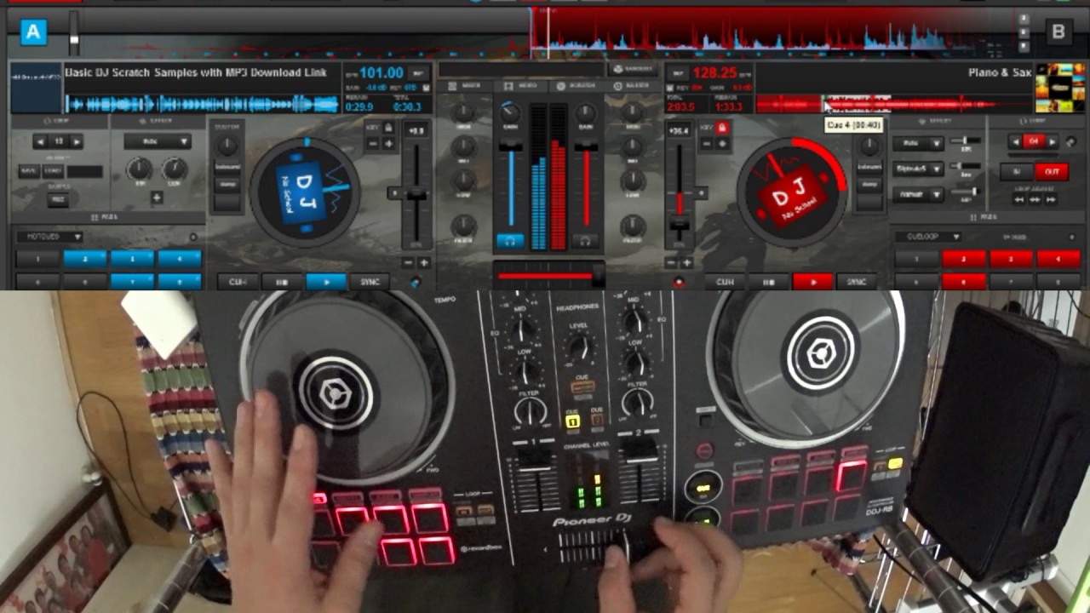Click the TAP button beside 101.00 BPM
Screen dimensions: 1090x613
pyautogui.click(x=417, y=73)
